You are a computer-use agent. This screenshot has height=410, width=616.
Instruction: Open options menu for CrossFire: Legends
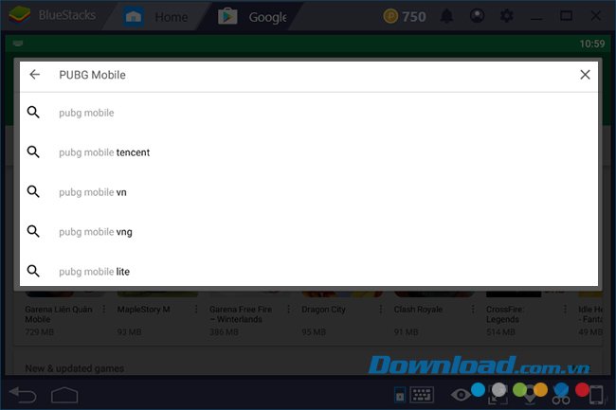[565, 310]
